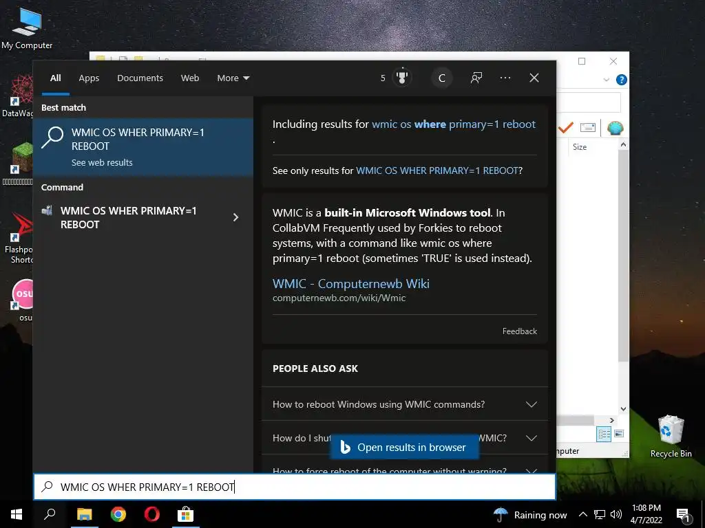Select the Minecraft block desktop shortcut
This screenshot has height=528, width=705.
pyautogui.click(x=17, y=164)
